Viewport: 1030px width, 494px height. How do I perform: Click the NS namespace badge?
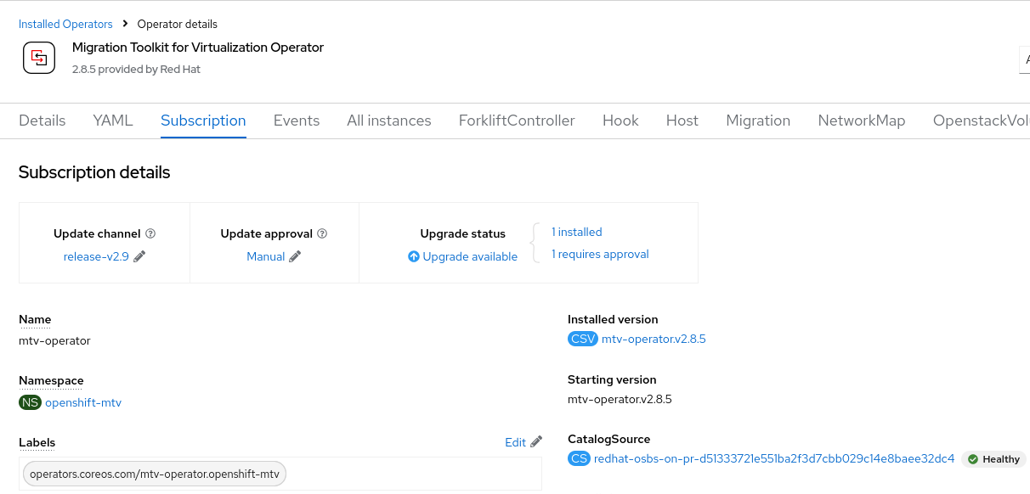coord(31,402)
